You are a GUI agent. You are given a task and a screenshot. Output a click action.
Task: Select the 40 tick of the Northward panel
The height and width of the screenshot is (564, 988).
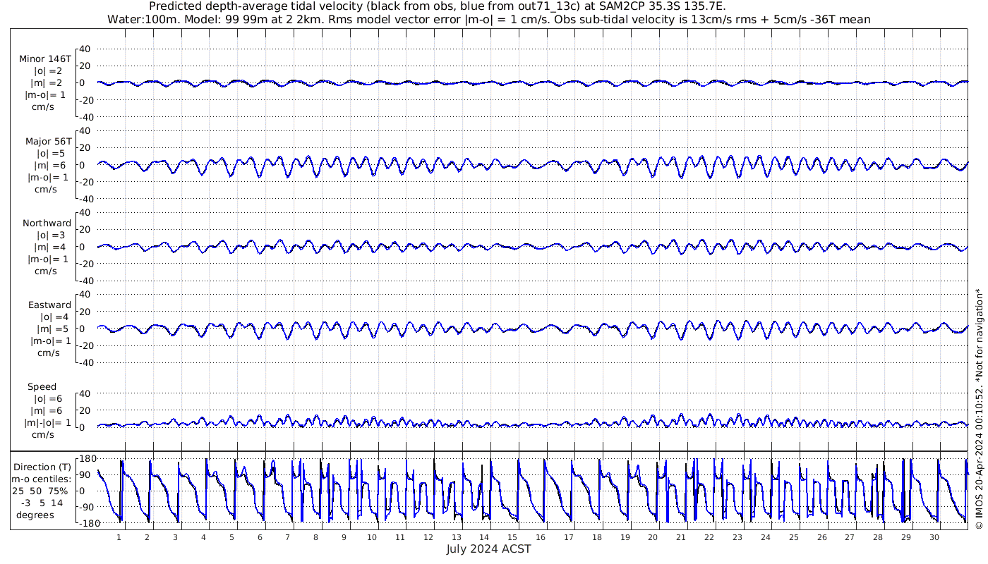click(x=85, y=213)
